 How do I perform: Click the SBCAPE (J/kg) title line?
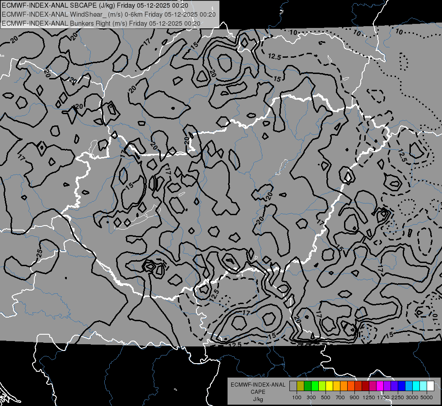click(x=95, y=5)
